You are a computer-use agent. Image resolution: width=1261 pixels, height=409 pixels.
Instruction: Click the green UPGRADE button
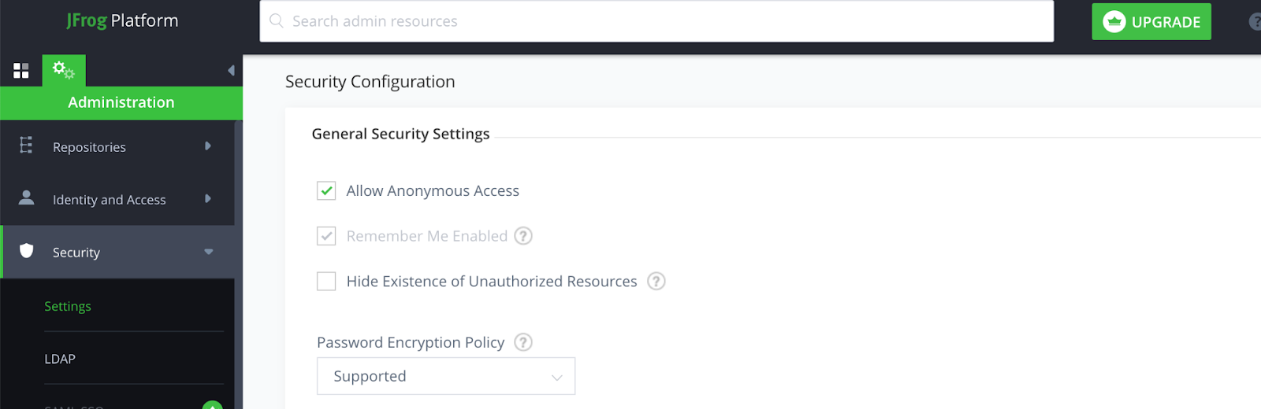(x=1151, y=22)
